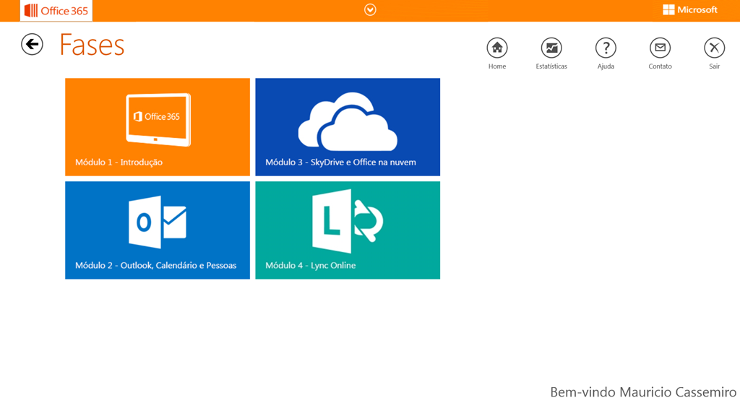Click the Office 365 logo

pyautogui.click(x=56, y=10)
